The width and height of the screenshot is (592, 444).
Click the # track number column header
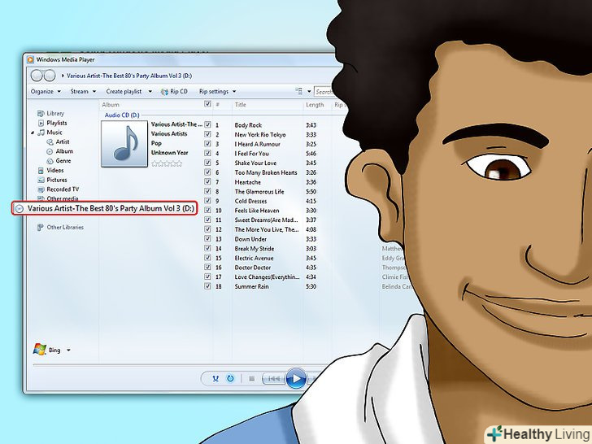tap(217, 105)
